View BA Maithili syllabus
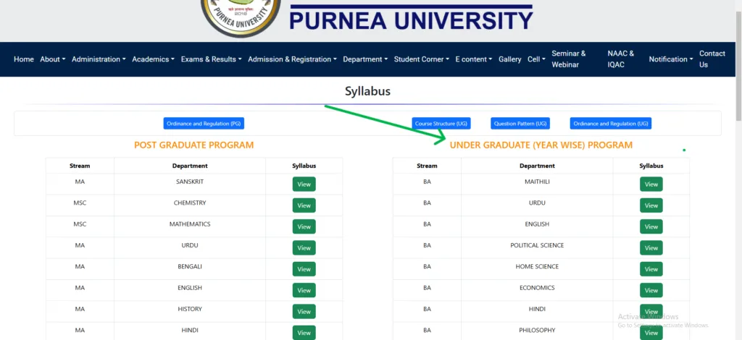 click(x=651, y=184)
